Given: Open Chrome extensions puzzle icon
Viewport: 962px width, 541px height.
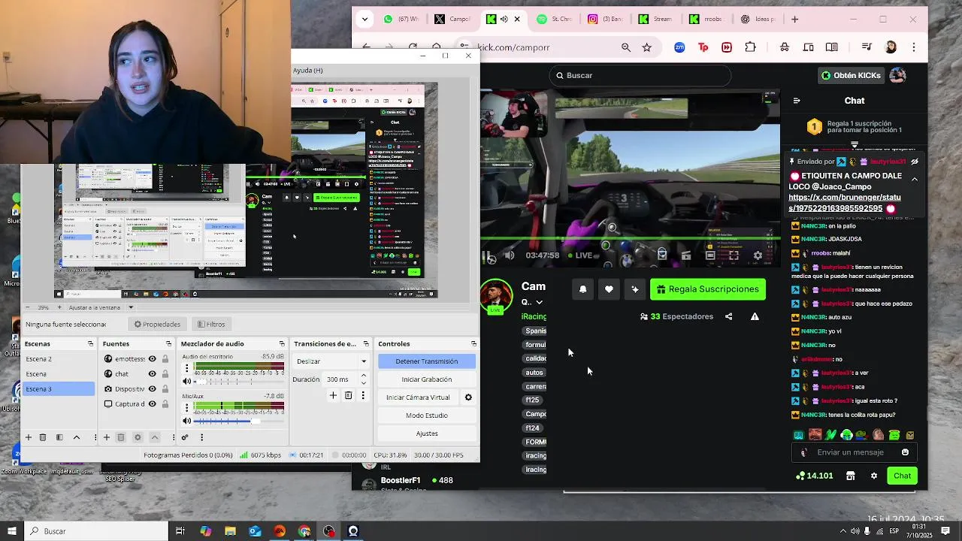Looking at the screenshot, I should (750, 47).
